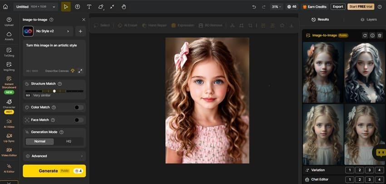This screenshot has width=386, height=184.
Task: Select the Hand pan tool
Action: tap(124, 7)
